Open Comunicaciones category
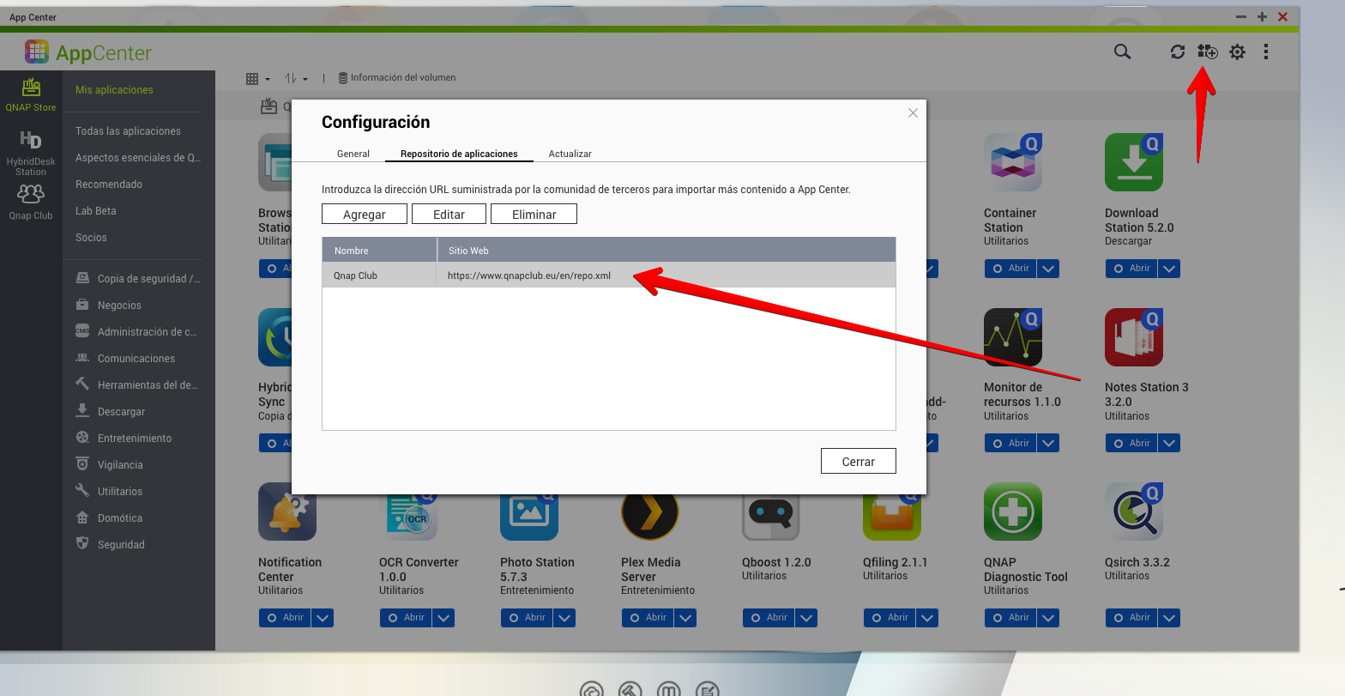1345x696 pixels. (x=126, y=359)
